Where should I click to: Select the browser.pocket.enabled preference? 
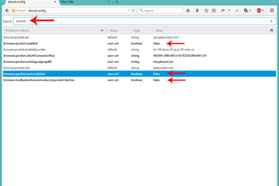click(x=139, y=43)
